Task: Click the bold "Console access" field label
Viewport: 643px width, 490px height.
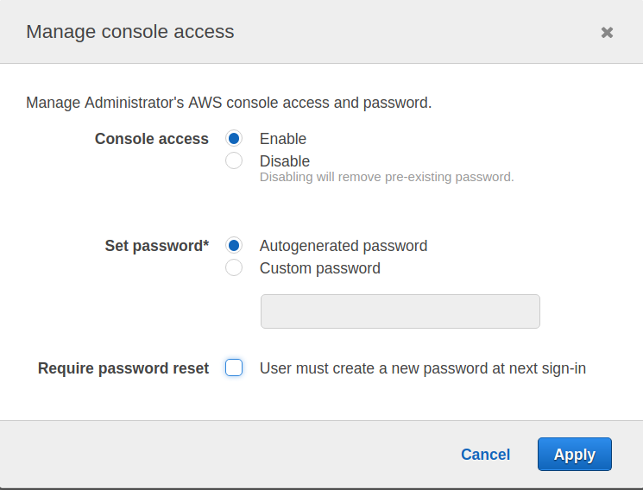Action: coord(152,139)
